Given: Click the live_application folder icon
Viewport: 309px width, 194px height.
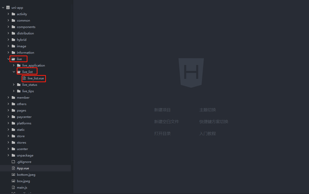Looking at the screenshot, I should tap(19, 66).
